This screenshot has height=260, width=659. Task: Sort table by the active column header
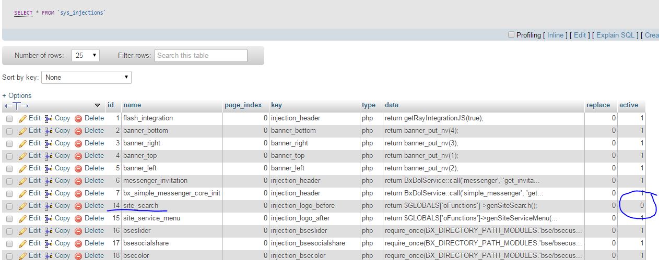tap(628, 105)
